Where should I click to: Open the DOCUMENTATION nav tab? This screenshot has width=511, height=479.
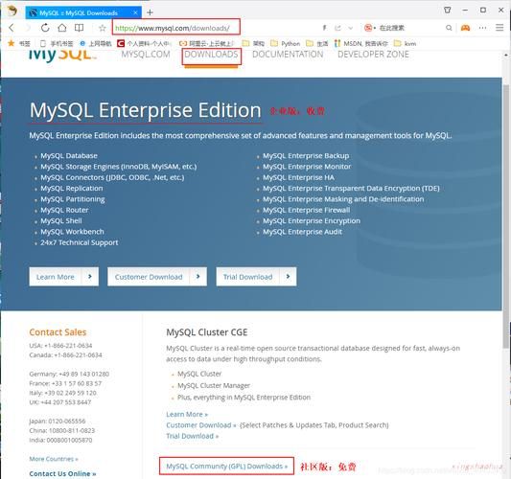point(288,55)
